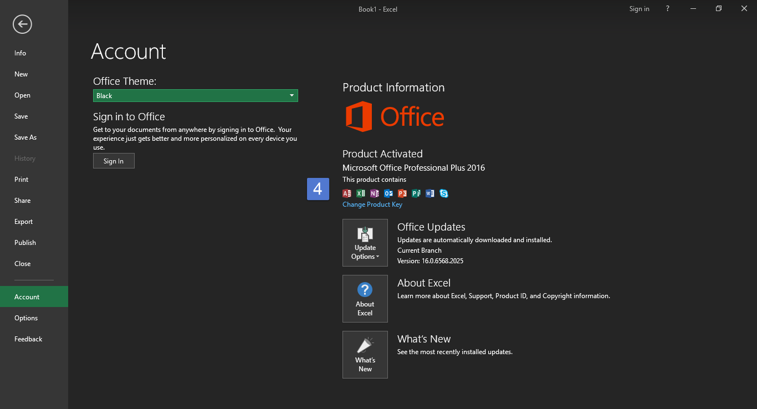Click the Product Activated heading
Image resolution: width=757 pixels, height=409 pixels.
coord(382,154)
